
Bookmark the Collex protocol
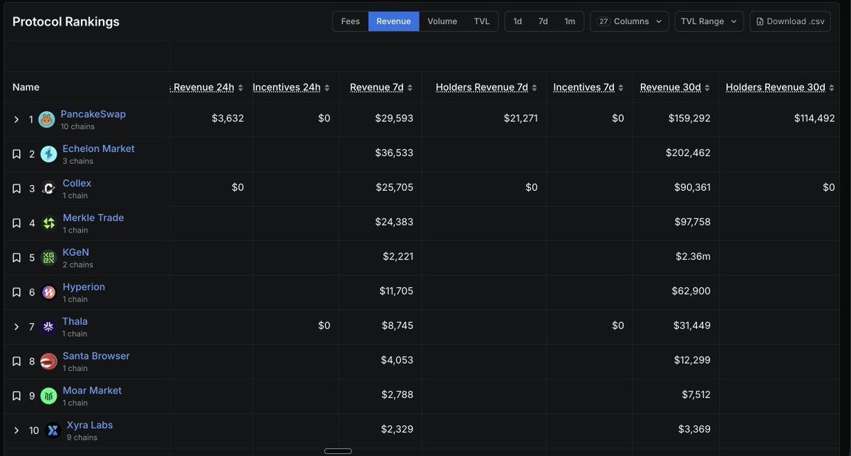17,189
